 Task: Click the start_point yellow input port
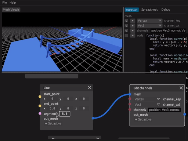coord(40,97)
